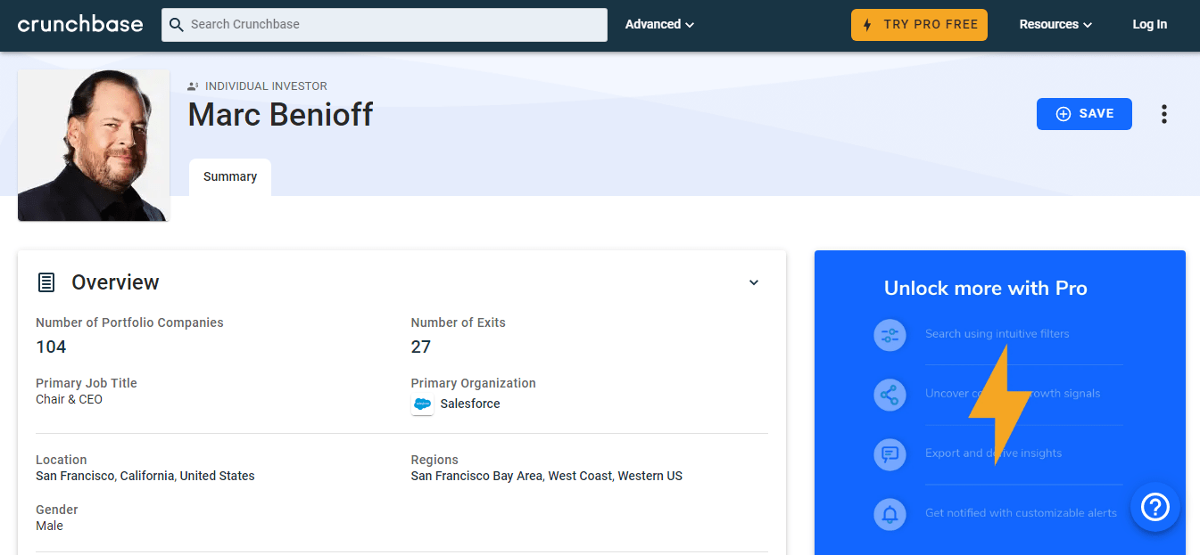Click the crunchbase logo
The height and width of the screenshot is (555, 1200).
coord(79,24)
